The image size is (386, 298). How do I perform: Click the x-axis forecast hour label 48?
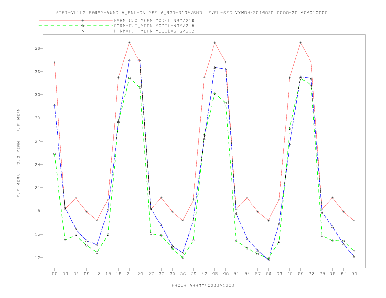coord(226,274)
